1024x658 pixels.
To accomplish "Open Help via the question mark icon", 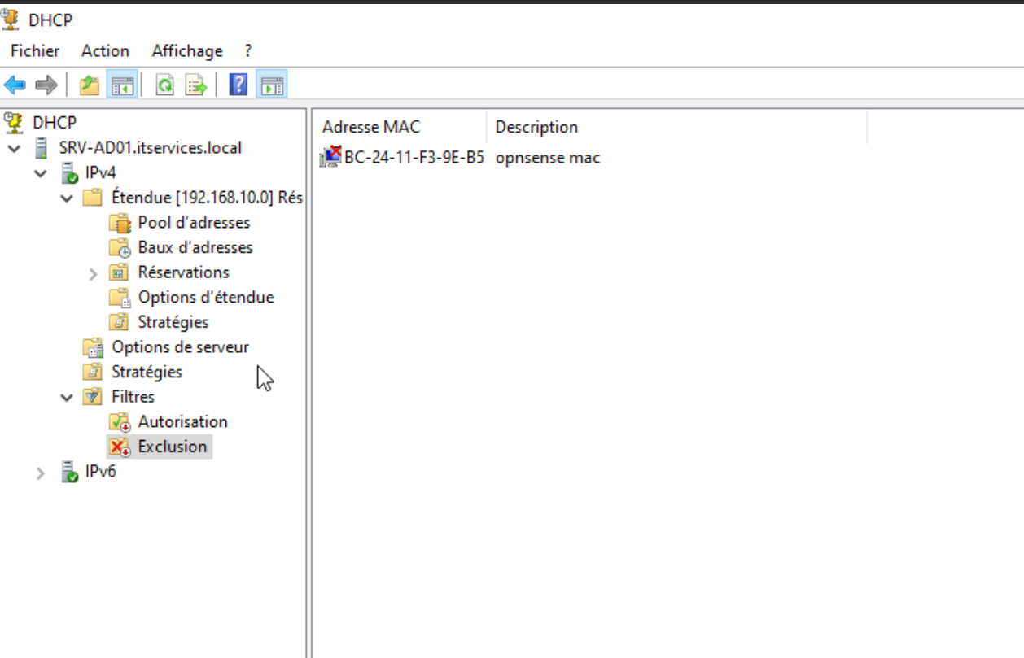I will [x=238, y=85].
